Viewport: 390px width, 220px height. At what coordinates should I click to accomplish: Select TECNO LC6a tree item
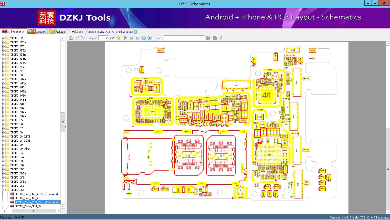tap(18, 182)
